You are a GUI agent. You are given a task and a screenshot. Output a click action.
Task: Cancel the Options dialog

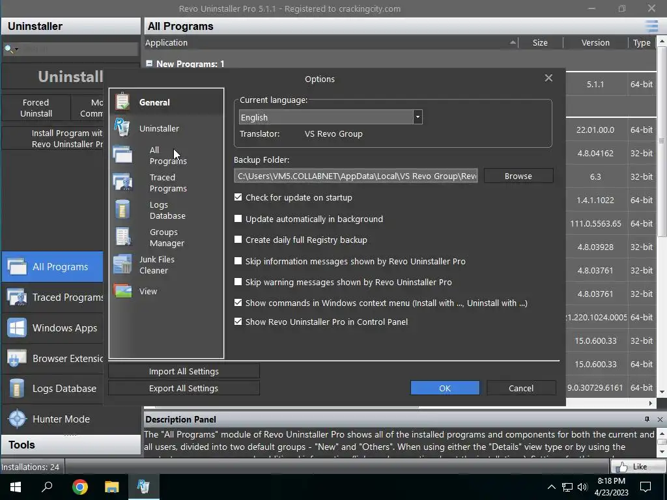521,388
